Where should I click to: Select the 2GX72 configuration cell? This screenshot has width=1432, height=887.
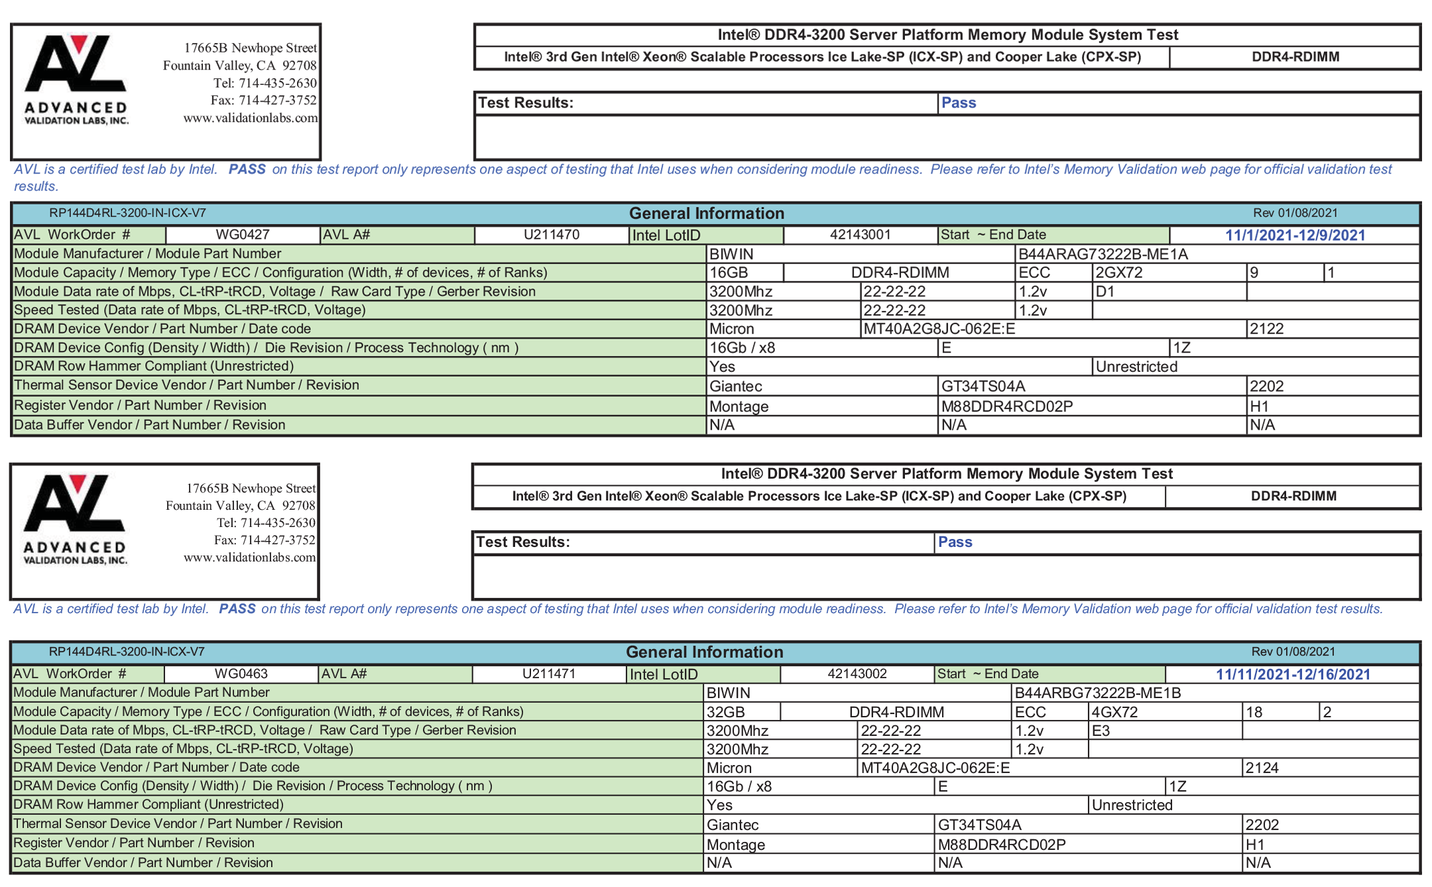[x=1119, y=272]
